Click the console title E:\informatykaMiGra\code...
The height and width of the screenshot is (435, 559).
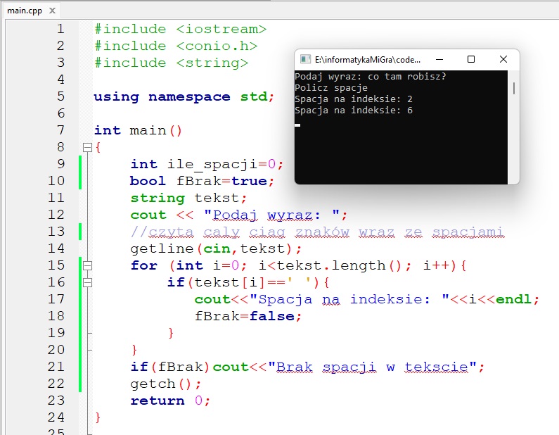point(368,60)
